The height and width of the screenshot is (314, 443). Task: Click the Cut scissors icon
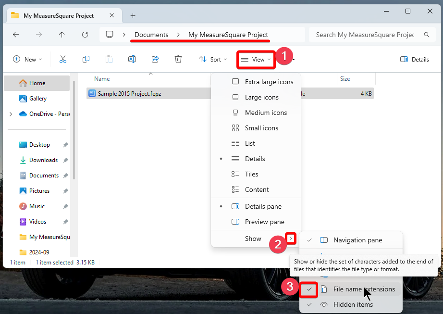click(x=63, y=59)
